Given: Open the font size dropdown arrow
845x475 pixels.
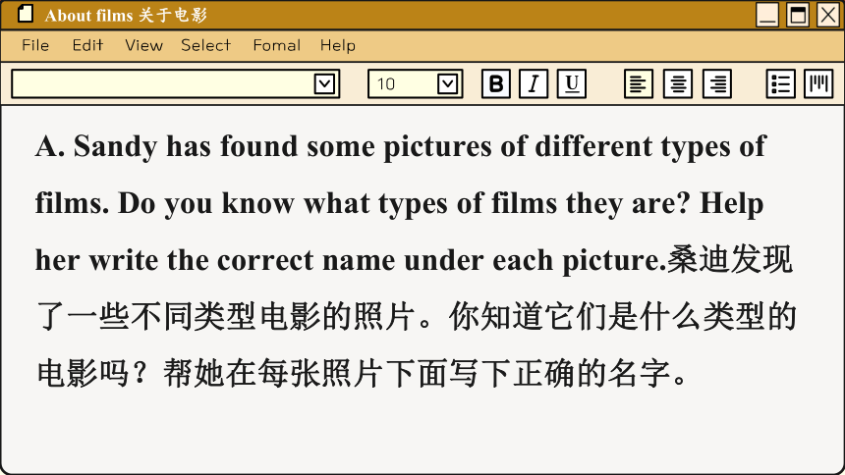Looking at the screenshot, I should pyautogui.click(x=448, y=84).
